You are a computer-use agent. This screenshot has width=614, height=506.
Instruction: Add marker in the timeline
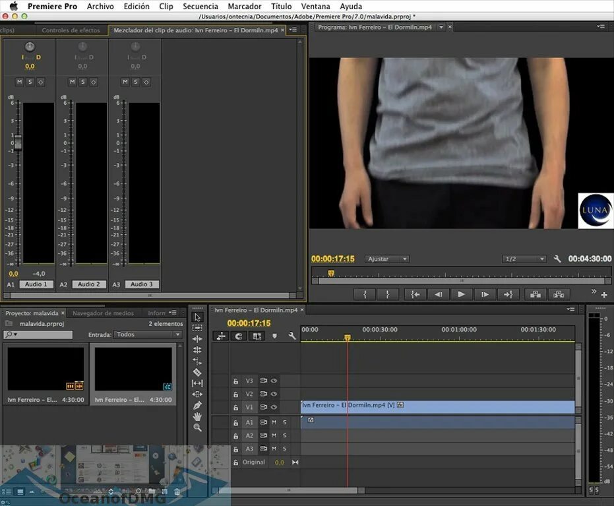[x=274, y=336]
